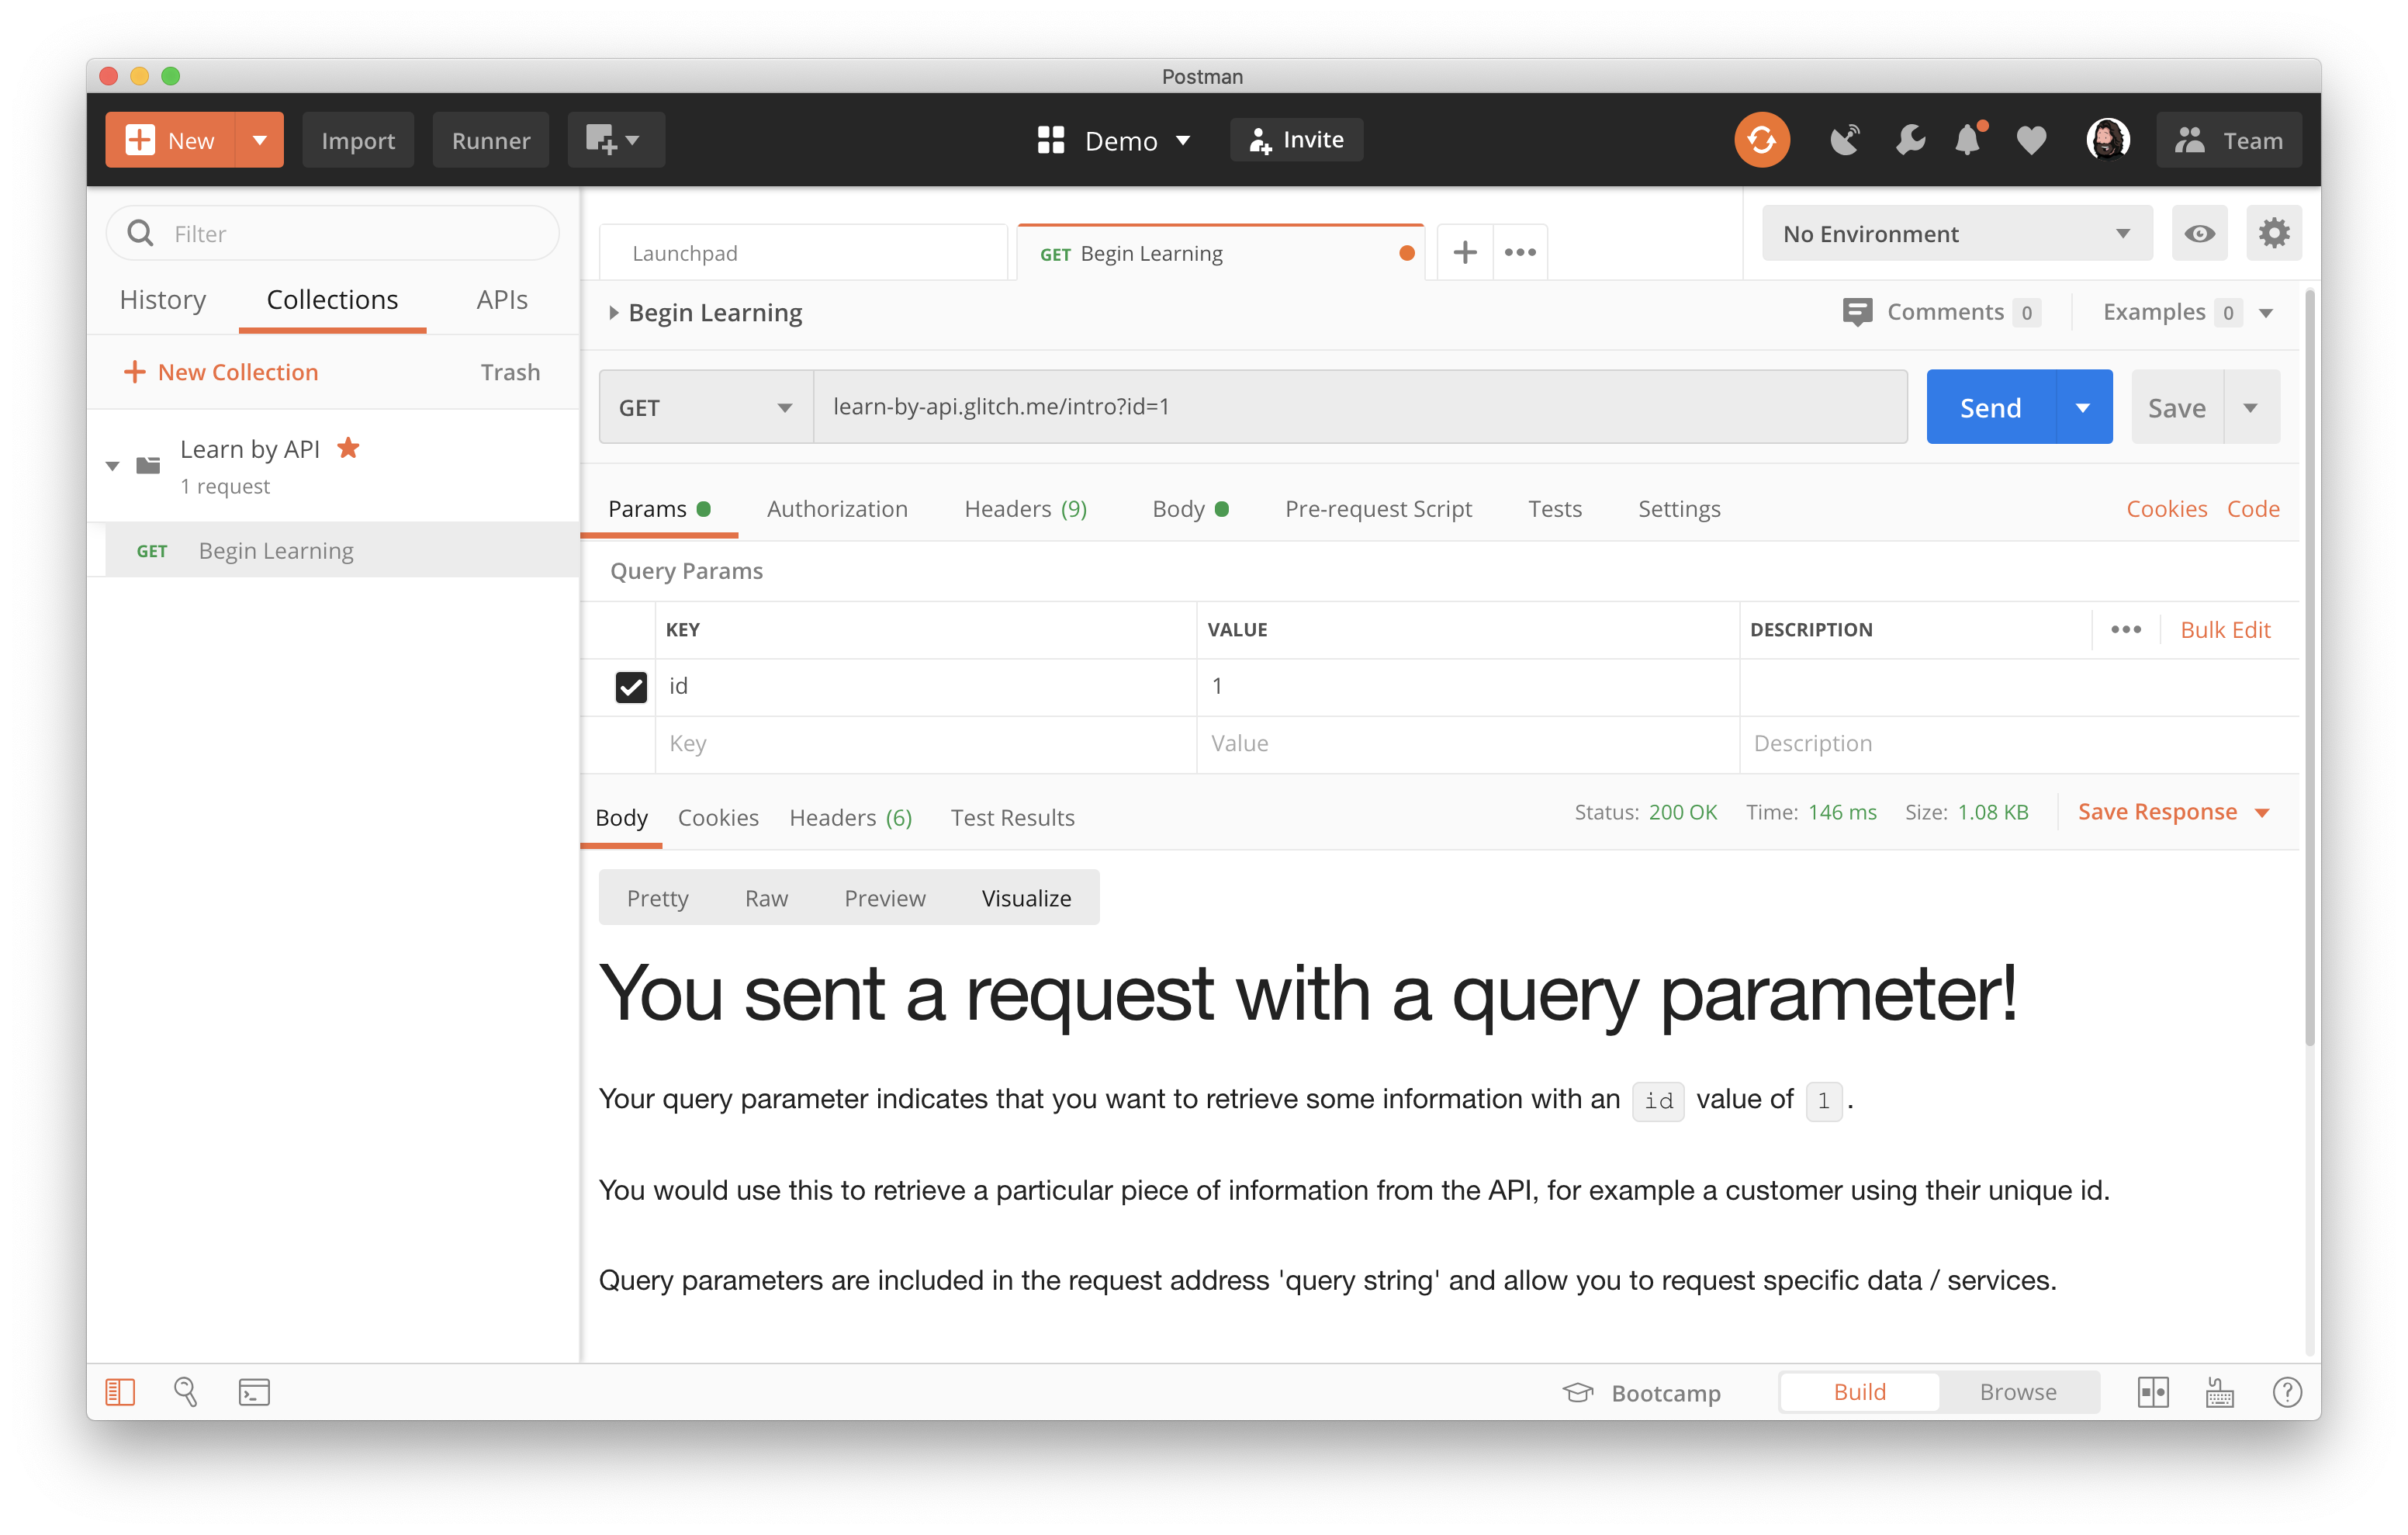The height and width of the screenshot is (1535, 2408).
Task: Uncheck the id query parameter checkbox
Action: coord(631,687)
